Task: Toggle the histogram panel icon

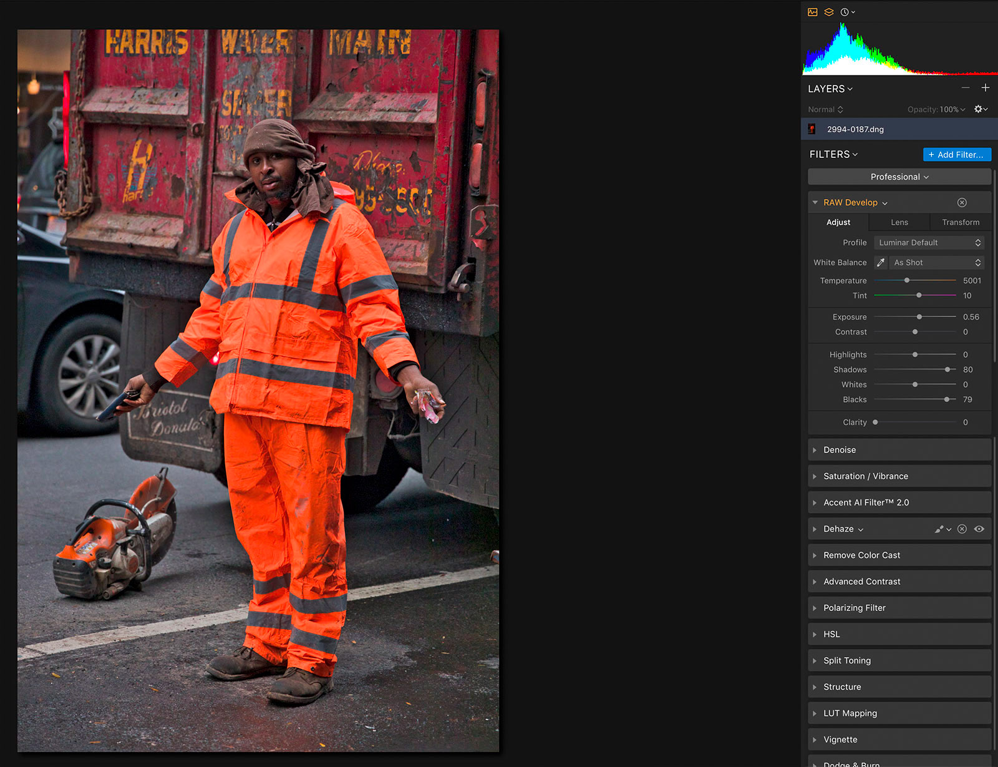Action: pyautogui.click(x=812, y=12)
